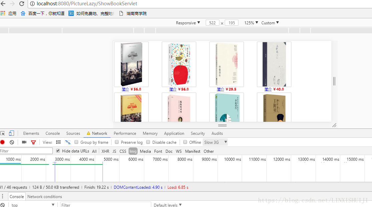
Task: Select the All resource type filter
Action: 94,151
